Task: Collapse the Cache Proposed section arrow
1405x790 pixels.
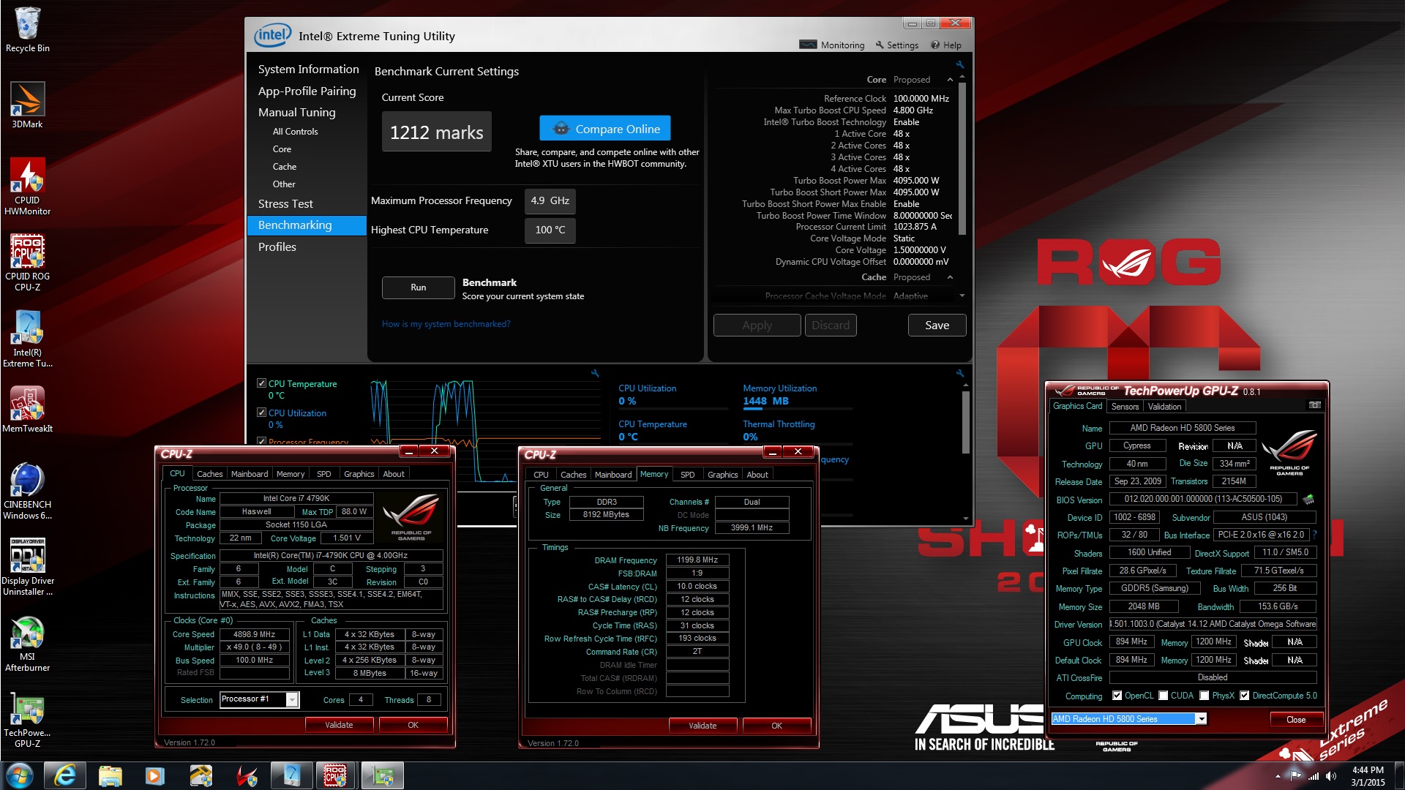Action: (950, 277)
